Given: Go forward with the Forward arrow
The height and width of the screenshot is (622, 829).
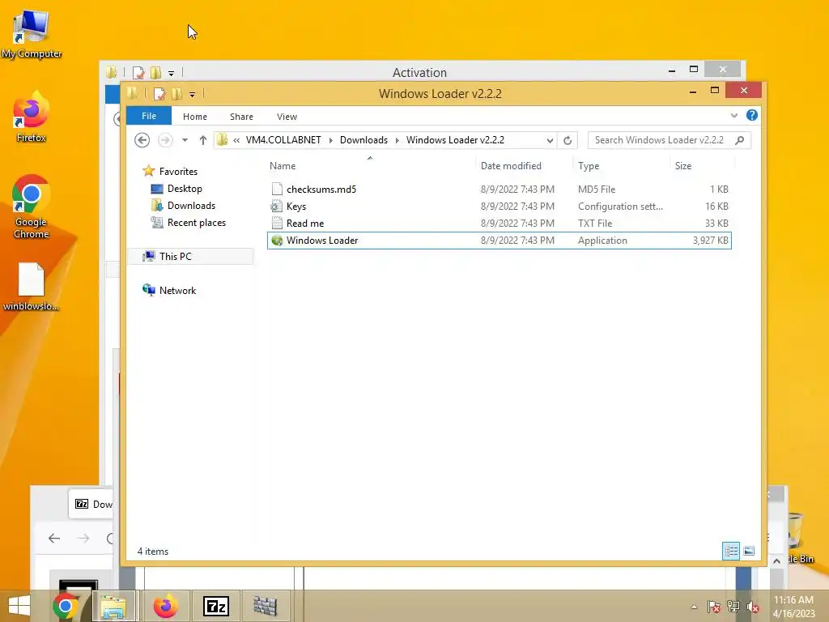Looking at the screenshot, I should tap(165, 140).
